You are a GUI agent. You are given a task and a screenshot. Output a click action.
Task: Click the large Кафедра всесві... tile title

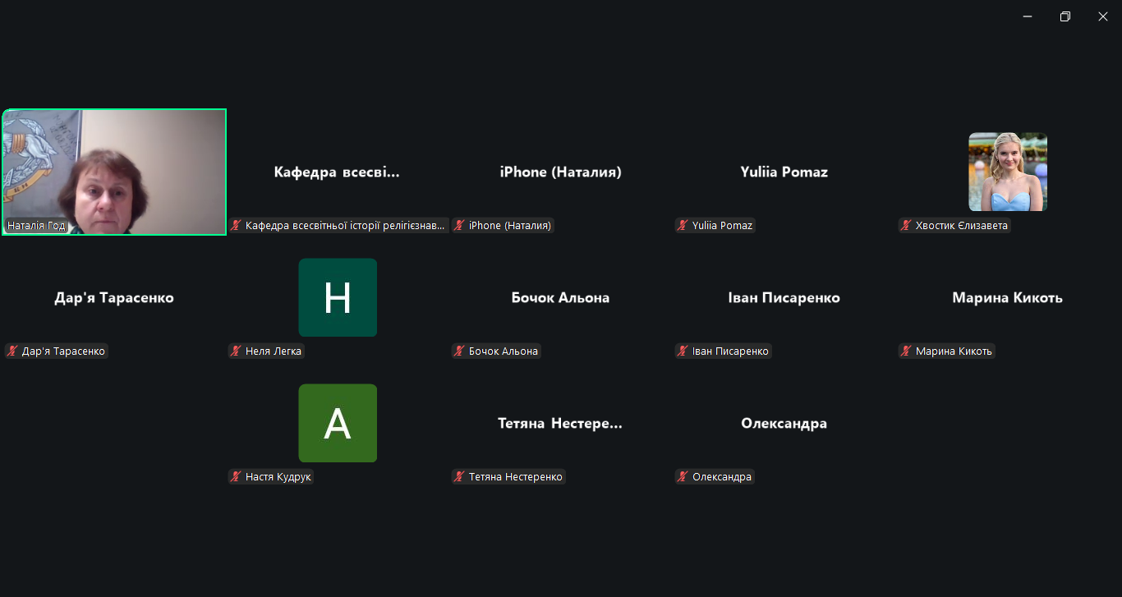tap(337, 172)
